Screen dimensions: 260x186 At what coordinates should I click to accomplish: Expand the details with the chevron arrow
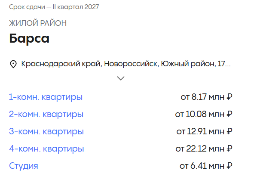(121, 78)
